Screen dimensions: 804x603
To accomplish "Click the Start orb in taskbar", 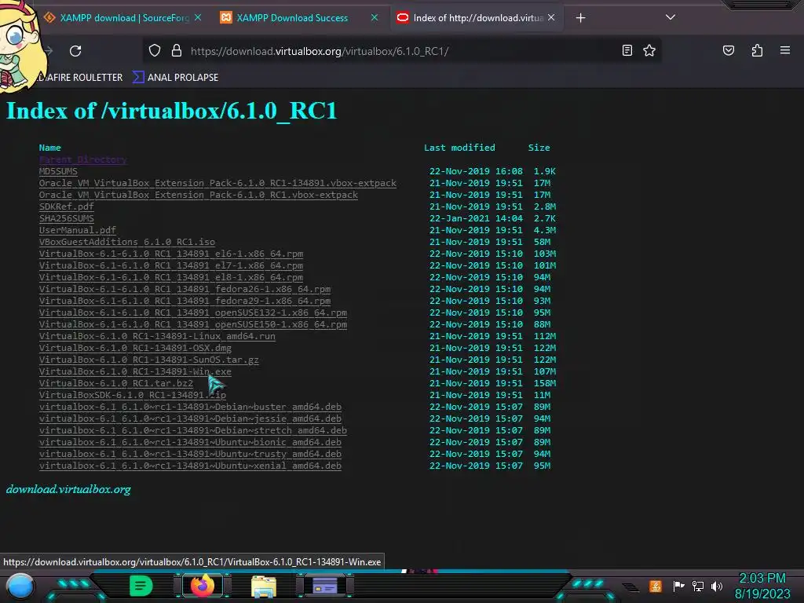I will 20,586.
